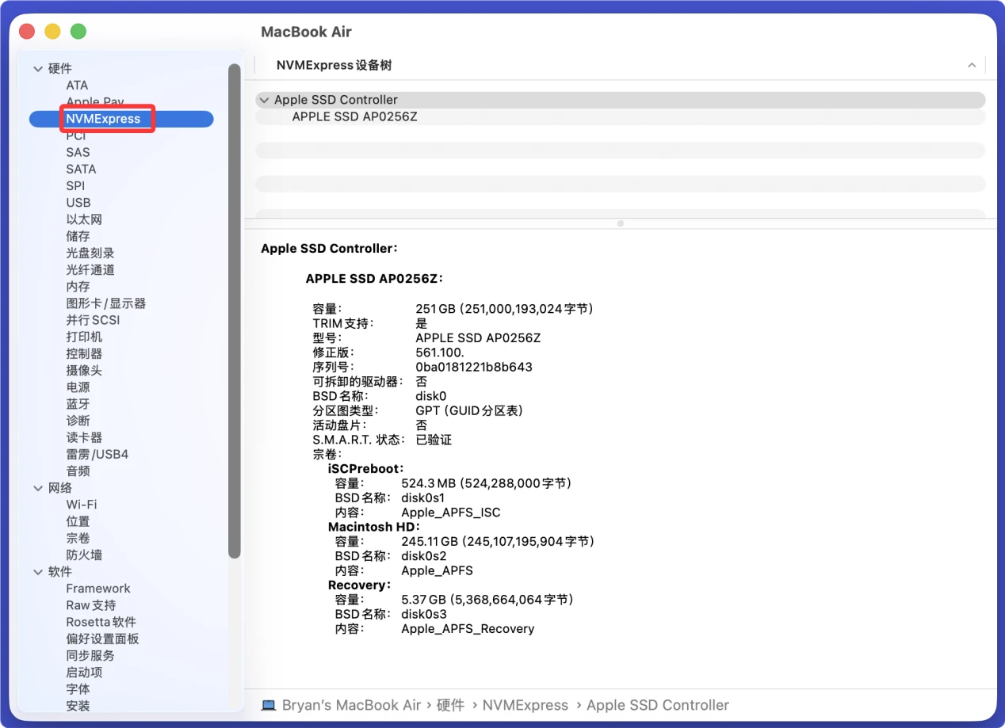Select ATA in the sidebar
1005x728 pixels.
click(x=77, y=86)
